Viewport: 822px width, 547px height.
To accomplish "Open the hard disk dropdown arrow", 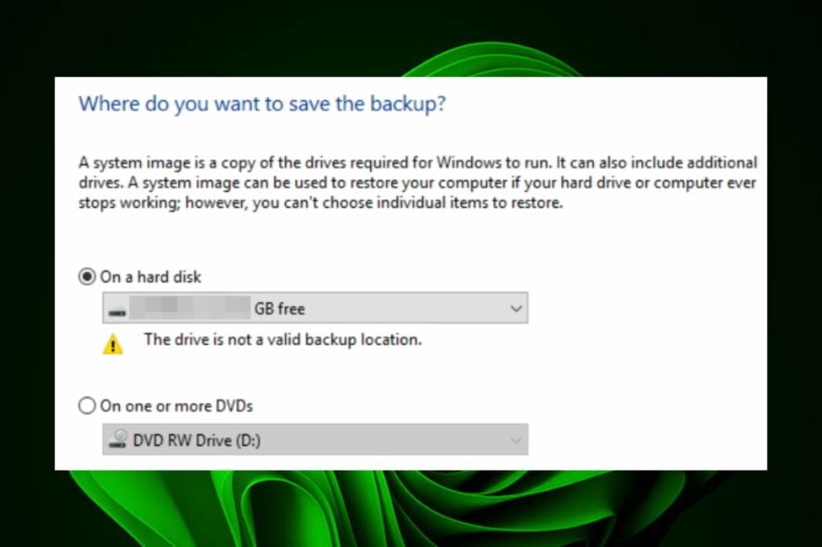I will (516, 309).
